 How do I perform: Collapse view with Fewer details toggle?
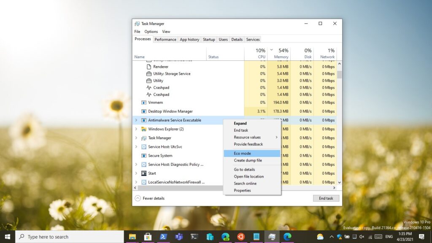click(150, 198)
